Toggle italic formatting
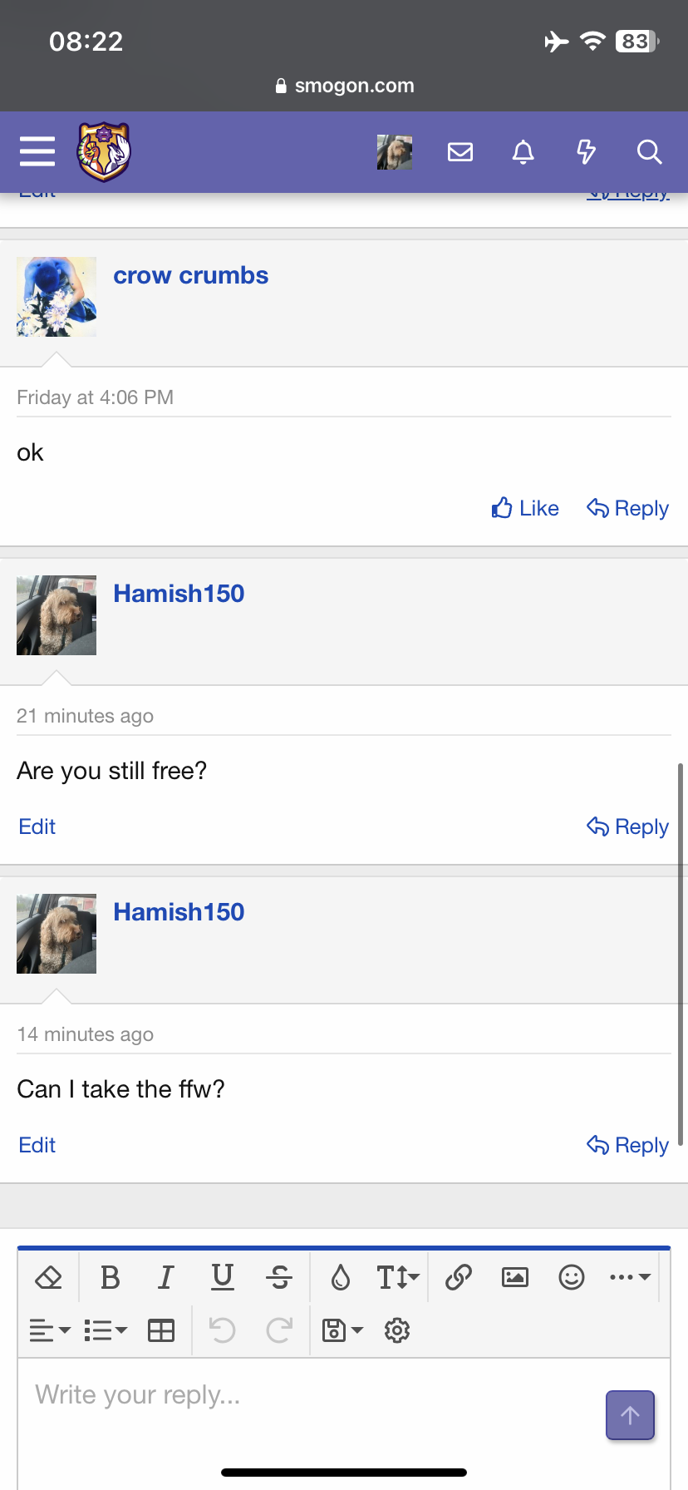This screenshot has width=688, height=1490. click(x=166, y=1277)
